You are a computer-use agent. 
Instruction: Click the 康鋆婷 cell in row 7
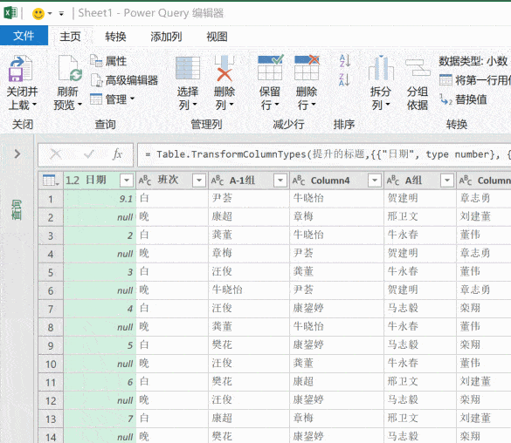click(337, 309)
